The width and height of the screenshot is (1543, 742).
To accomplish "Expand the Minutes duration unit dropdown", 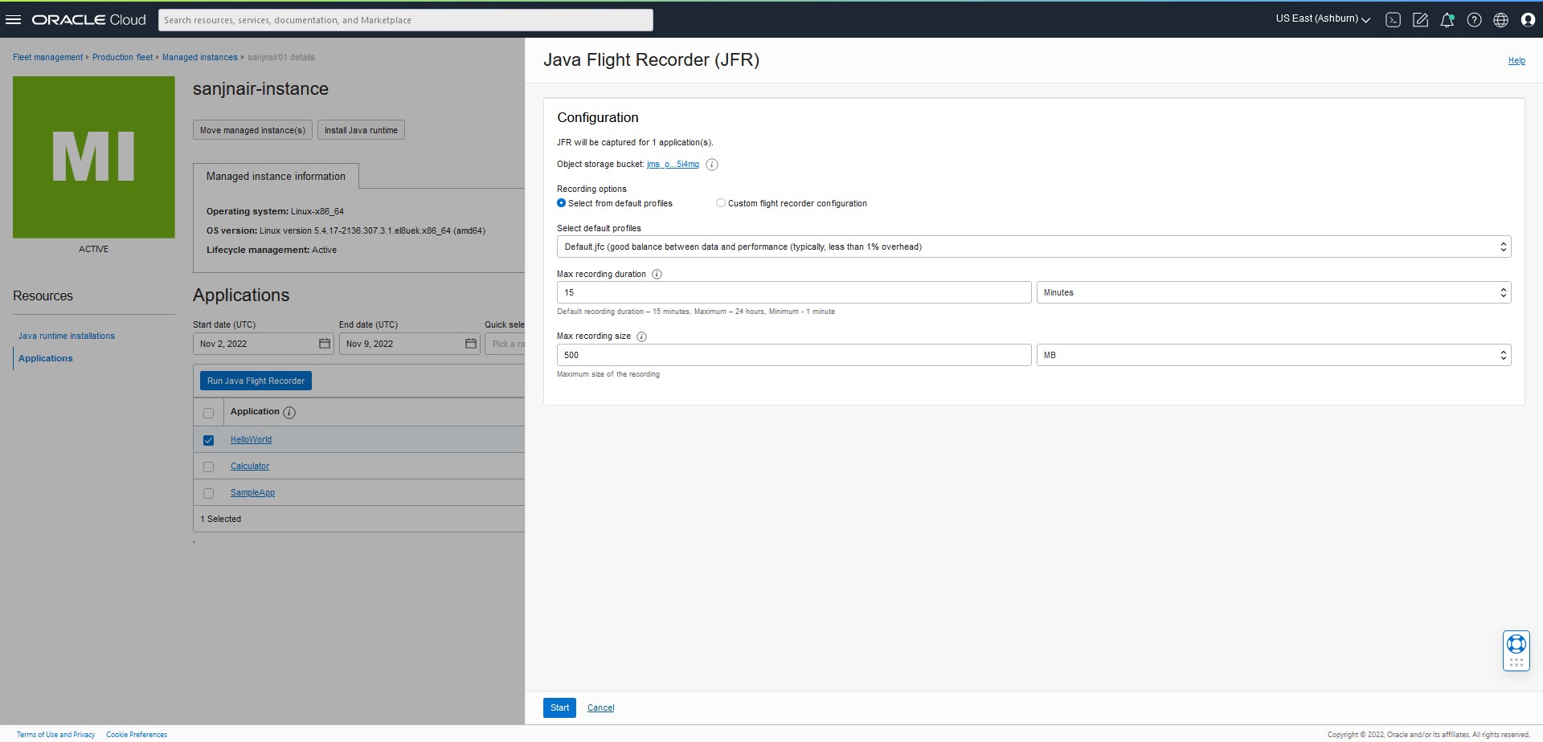I will [1273, 292].
